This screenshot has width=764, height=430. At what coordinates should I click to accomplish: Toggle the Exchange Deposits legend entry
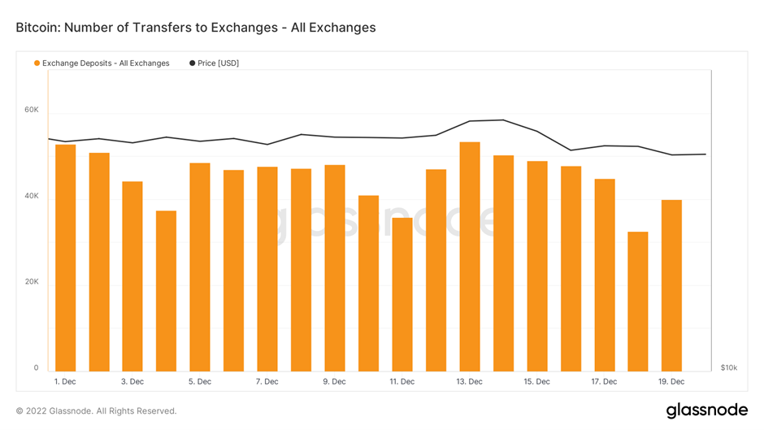click(x=106, y=63)
